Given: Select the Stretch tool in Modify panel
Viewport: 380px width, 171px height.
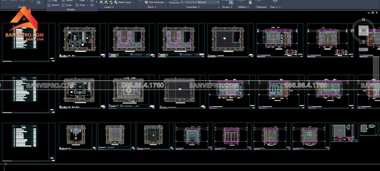Looking at the screenshot, I should [x=53, y=5].
